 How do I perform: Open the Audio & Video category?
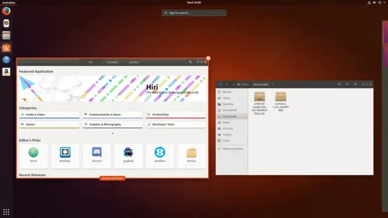pyautogui.click(x=49, y=115)
